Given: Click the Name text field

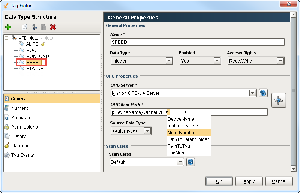Looking at the screenshot, I should pyautogui.click(x=197, y=42).
